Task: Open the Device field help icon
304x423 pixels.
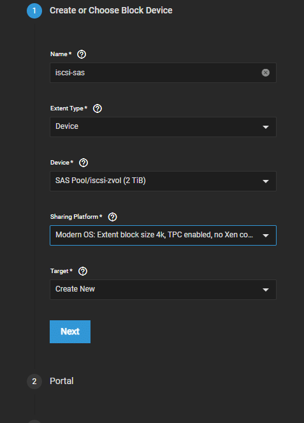Action: pos(83,163)
